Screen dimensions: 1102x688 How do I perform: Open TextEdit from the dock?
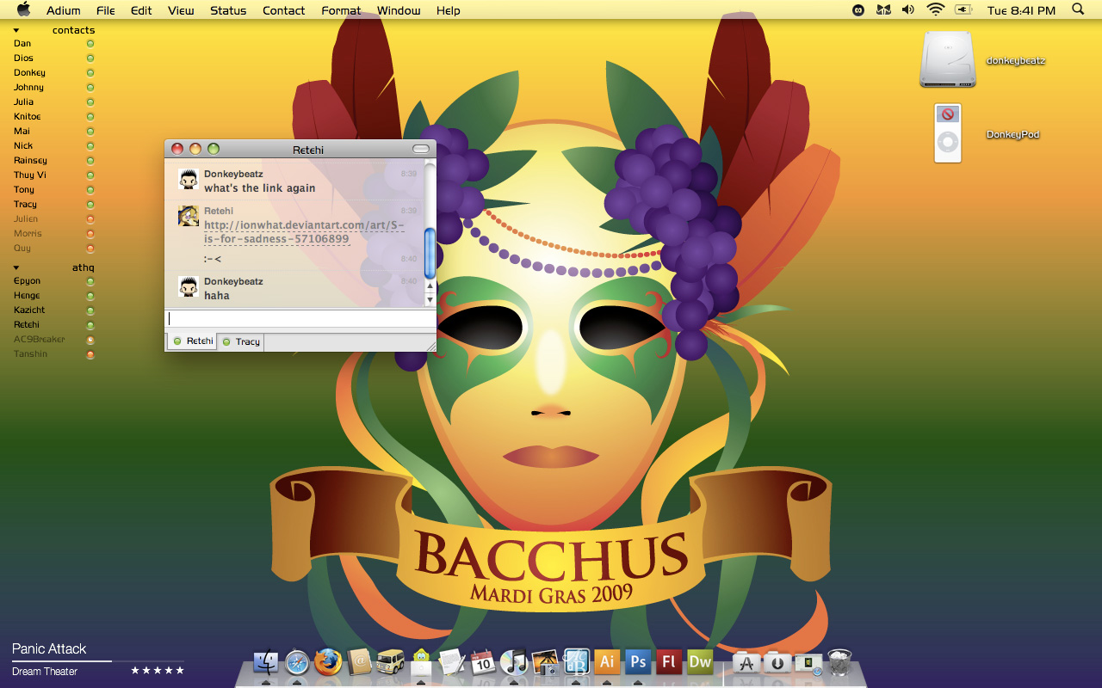452,662
